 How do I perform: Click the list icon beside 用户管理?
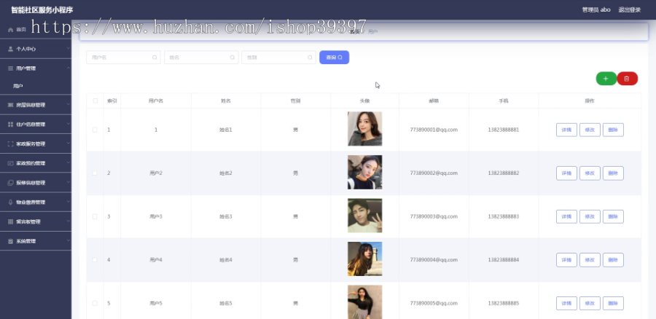(11, 68)
